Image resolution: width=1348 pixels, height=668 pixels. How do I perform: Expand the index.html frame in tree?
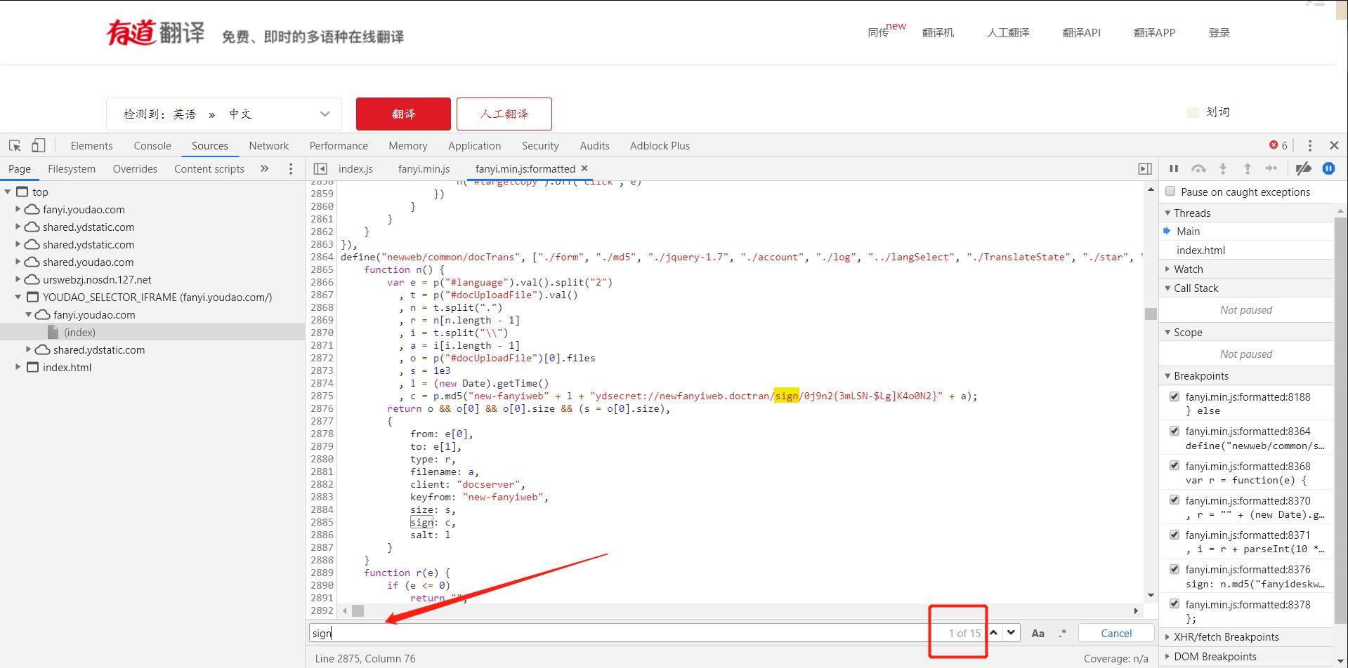[18, 367]
